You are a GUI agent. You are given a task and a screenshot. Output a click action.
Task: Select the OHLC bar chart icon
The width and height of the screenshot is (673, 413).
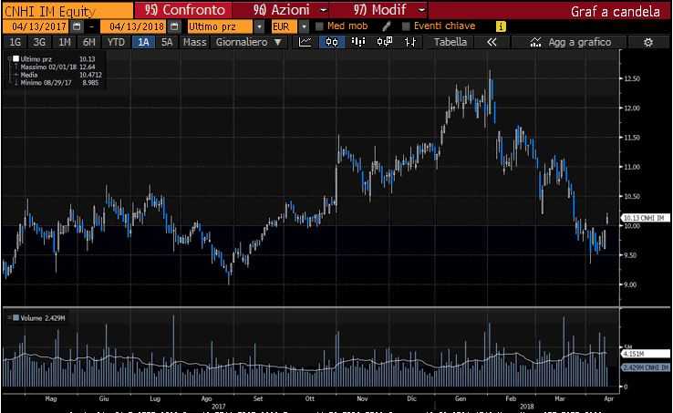point(409,42)
